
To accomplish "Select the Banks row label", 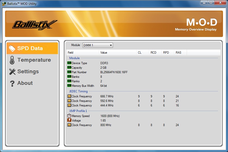I will [76, 77].
